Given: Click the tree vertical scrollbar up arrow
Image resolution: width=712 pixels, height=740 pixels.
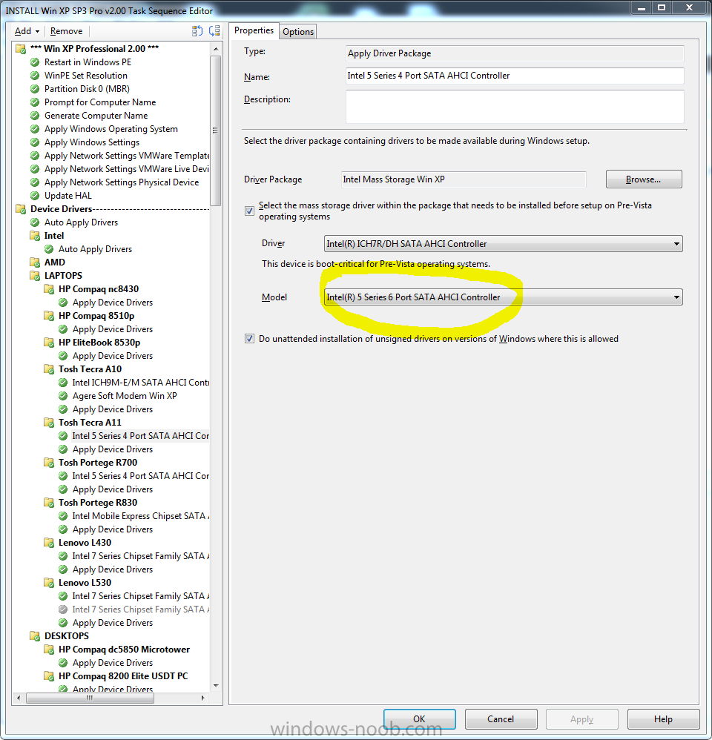Looking at the screenshot, I should [216, 49].
